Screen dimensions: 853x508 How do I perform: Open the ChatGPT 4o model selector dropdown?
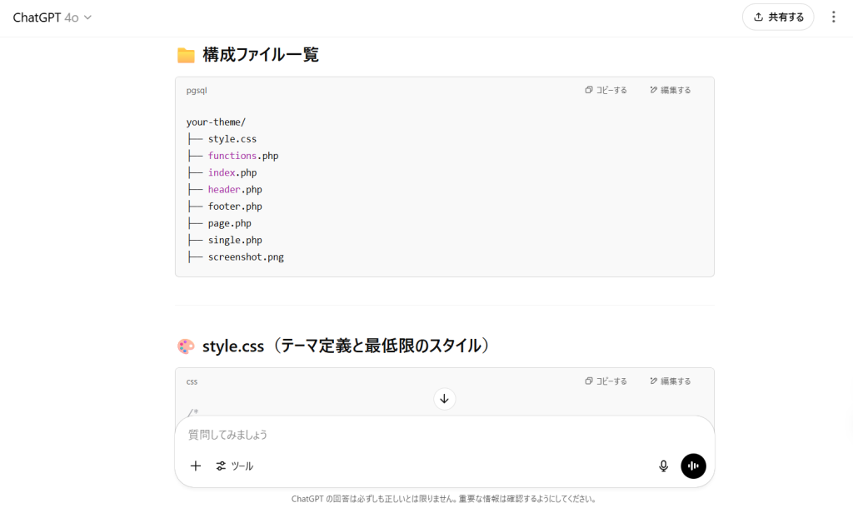52,17
